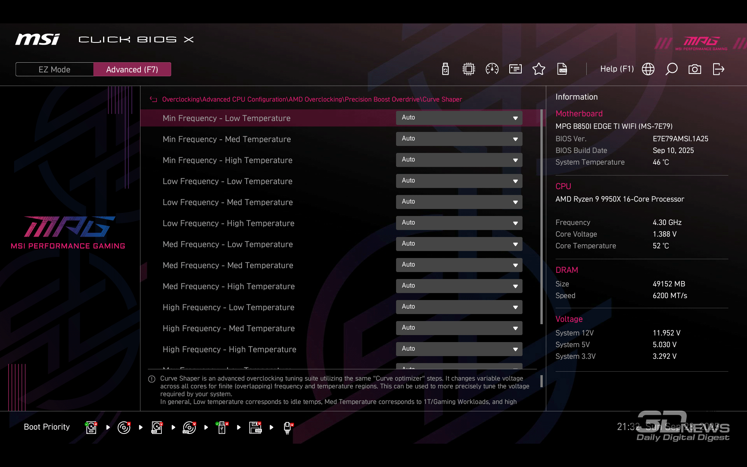Viewport: 747px width, 467px height.
Task: Open the M-Flash USB update icon
Action: click(445, 69)
